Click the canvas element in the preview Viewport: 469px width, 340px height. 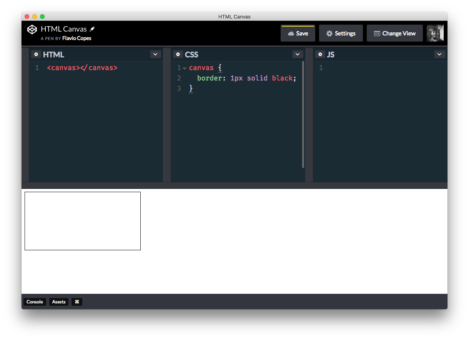(83, 221)
